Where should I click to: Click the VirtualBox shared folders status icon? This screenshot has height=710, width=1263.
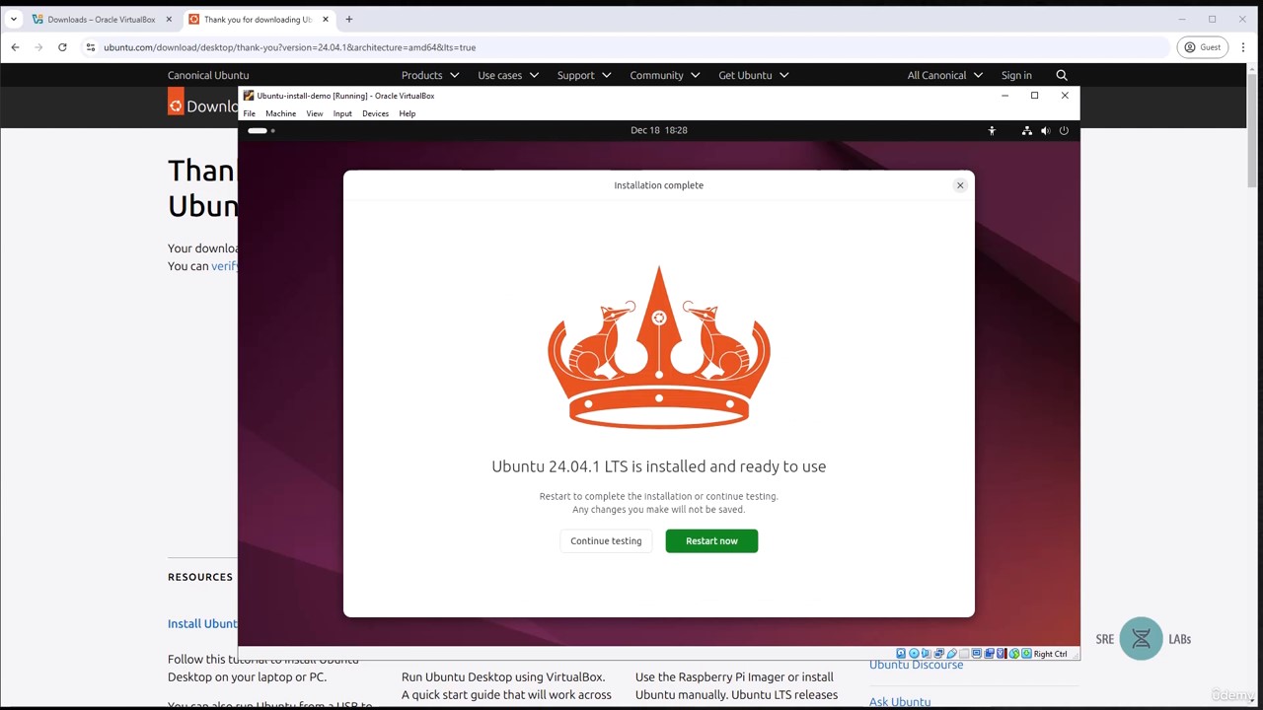[964, 654]
